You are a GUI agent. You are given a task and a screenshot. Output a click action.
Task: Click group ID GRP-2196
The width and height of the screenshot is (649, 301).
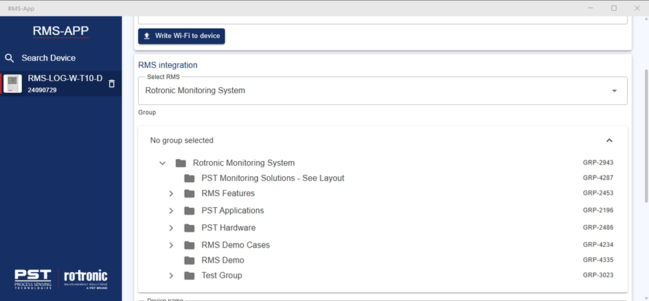598,210
